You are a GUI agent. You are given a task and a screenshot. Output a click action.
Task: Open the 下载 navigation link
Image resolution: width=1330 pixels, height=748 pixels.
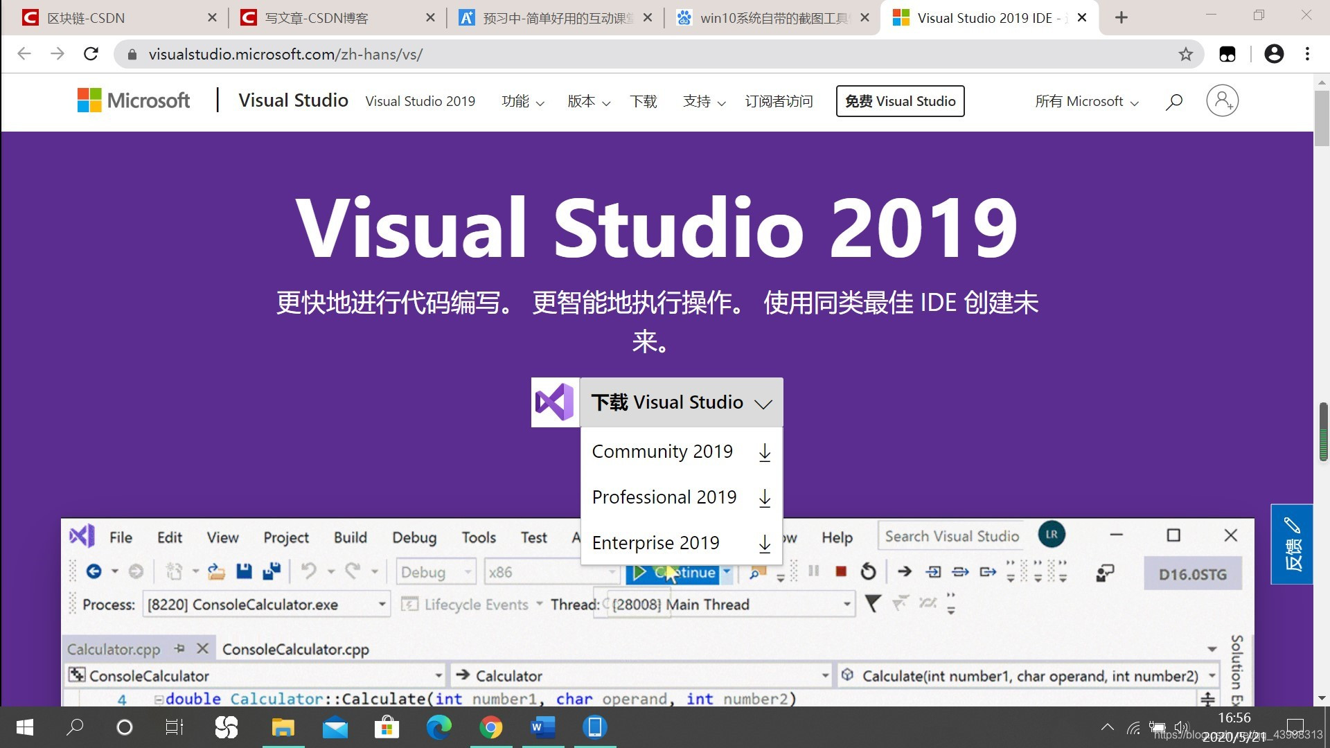(x=644, y=102)
